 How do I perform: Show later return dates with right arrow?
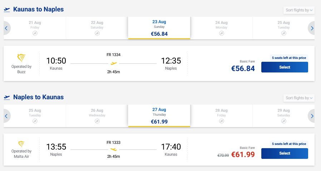coord(312,116)
